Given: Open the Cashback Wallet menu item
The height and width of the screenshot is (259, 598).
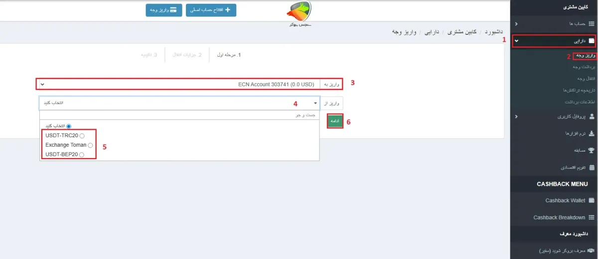Looking at the screenshot, I should click(x=554, y=201).
